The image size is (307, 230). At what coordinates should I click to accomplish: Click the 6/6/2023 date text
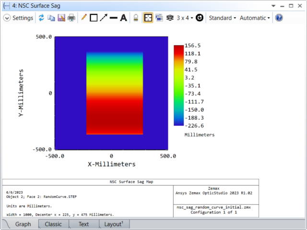click(x=14, y=192)
